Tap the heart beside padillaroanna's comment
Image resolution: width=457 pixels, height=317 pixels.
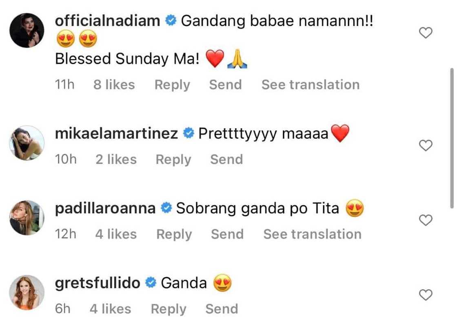coord(426,221)
